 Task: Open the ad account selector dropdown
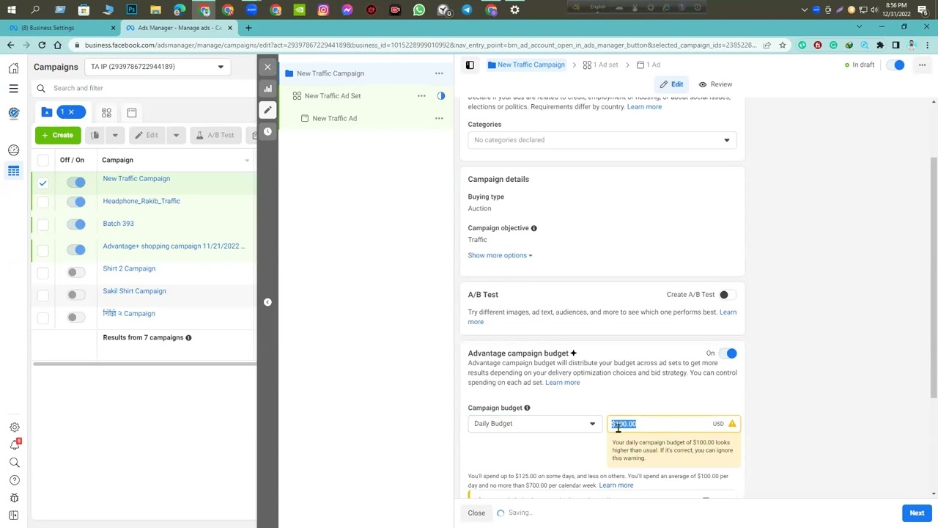pos(156,67)
